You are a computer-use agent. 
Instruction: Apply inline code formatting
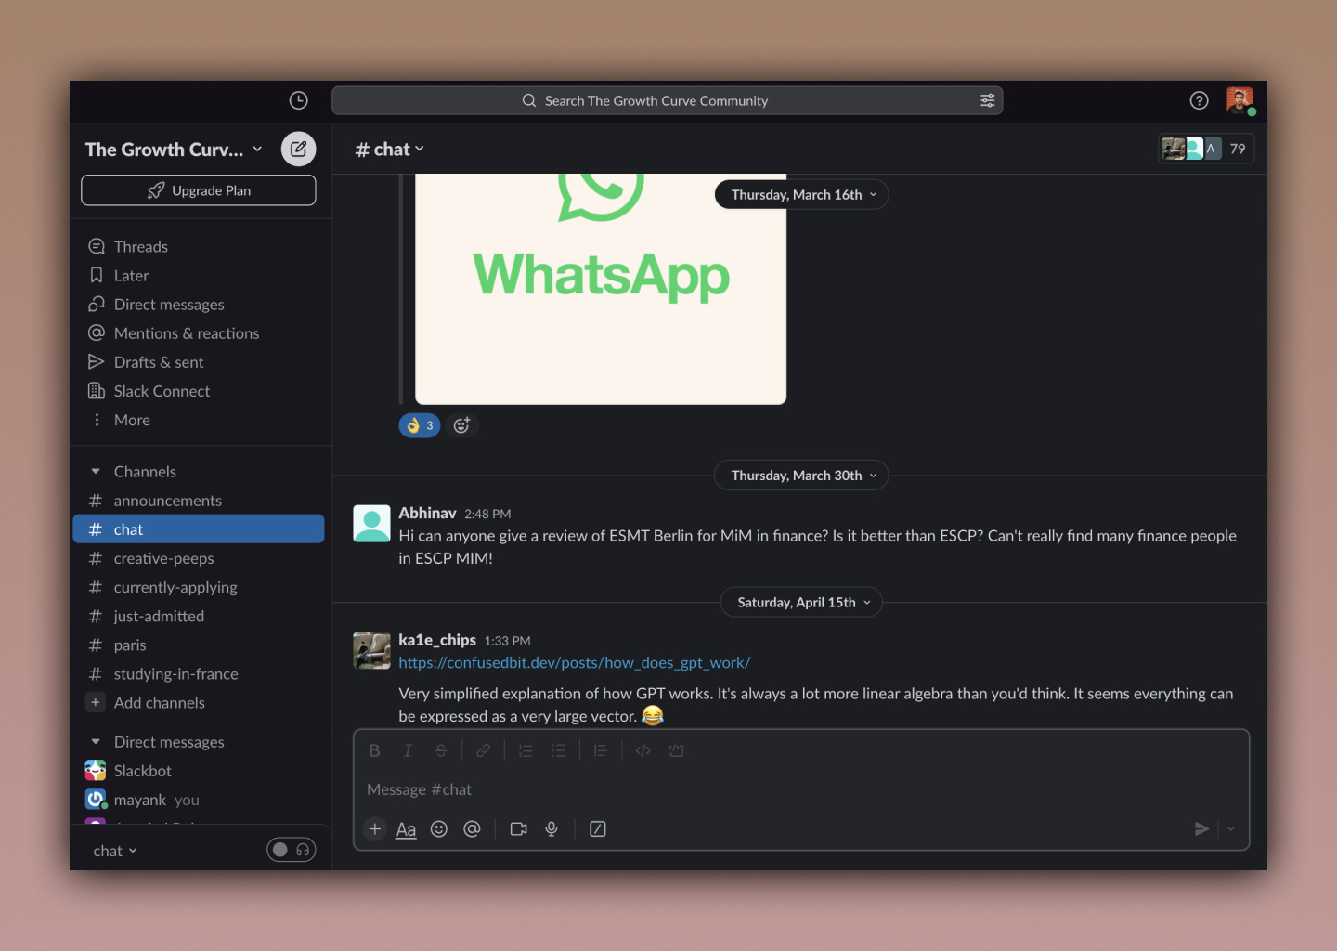click(x=643, y=750)
